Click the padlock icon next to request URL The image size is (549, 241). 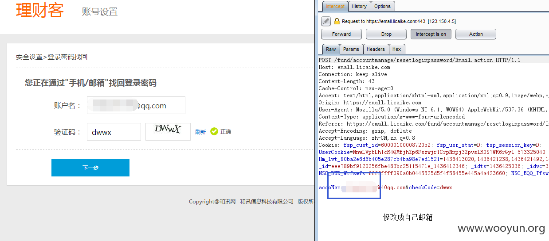pos(337,21)
